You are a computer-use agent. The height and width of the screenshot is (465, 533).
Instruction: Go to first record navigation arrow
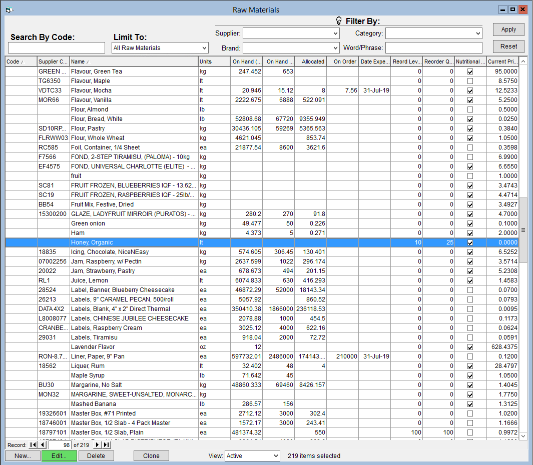[33, 445]
